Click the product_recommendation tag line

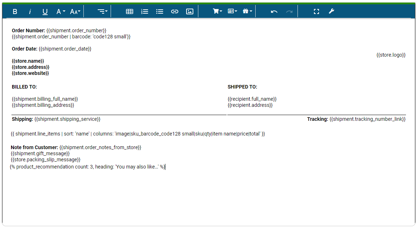[88, 167]
